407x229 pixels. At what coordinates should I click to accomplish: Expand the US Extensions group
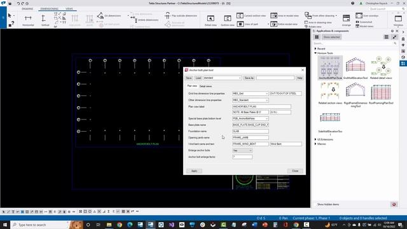click(x=315, y=139)
